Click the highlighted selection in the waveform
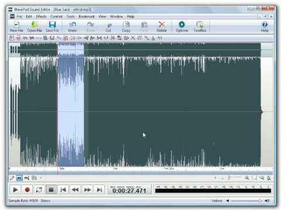 tap(71, 111)
